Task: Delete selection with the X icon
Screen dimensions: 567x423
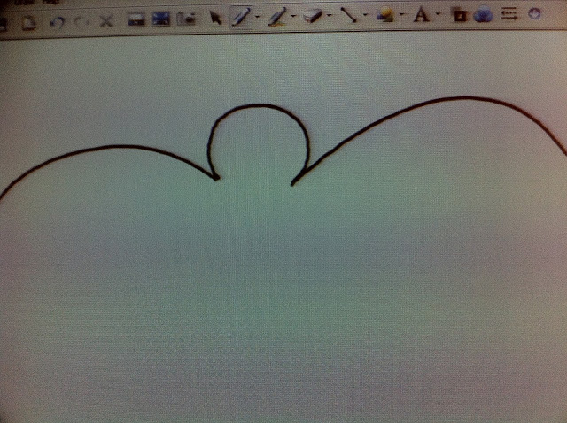Action: point(106,21)
